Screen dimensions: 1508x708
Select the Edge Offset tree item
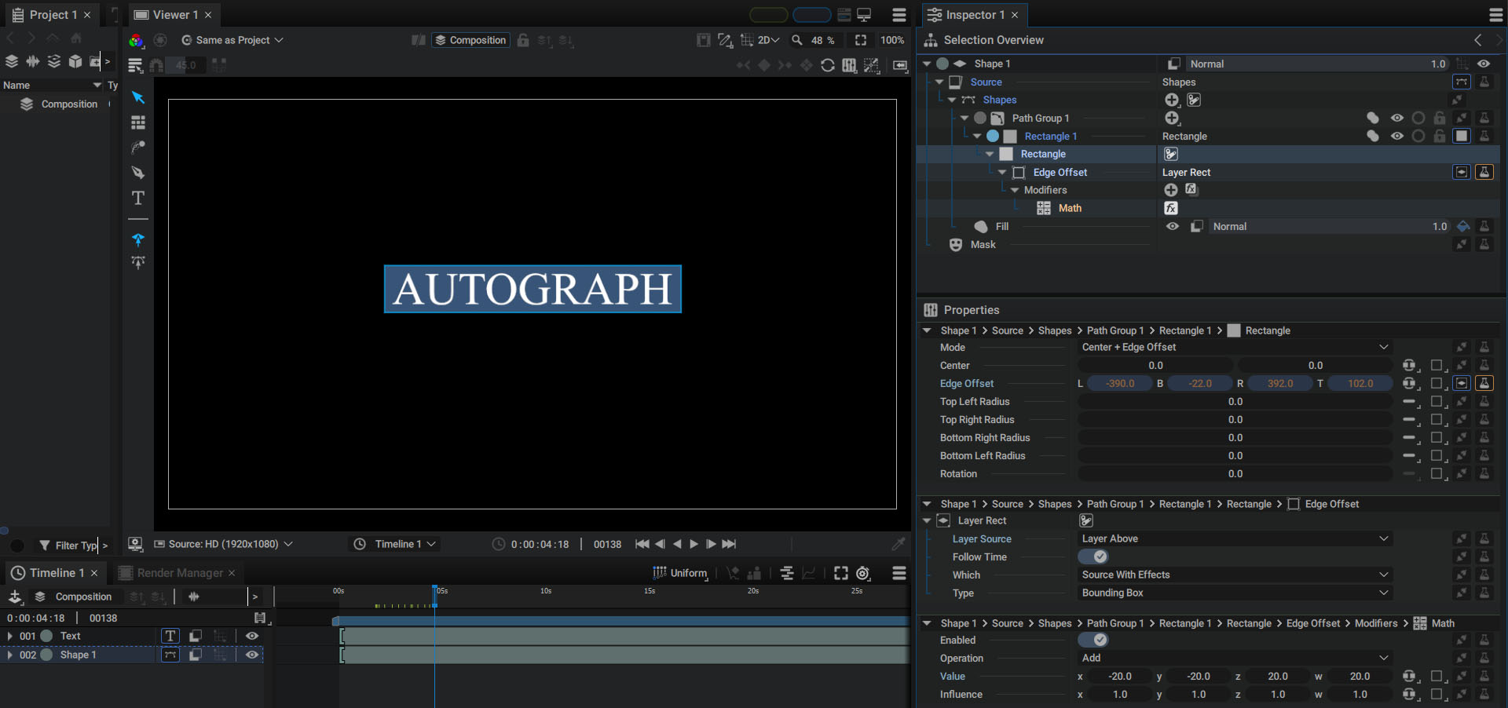[x=1060, y=172]
